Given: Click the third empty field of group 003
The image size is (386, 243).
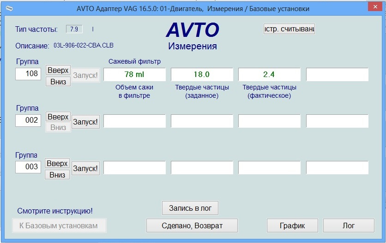Looking at the screenshot, I should point(269,168).
